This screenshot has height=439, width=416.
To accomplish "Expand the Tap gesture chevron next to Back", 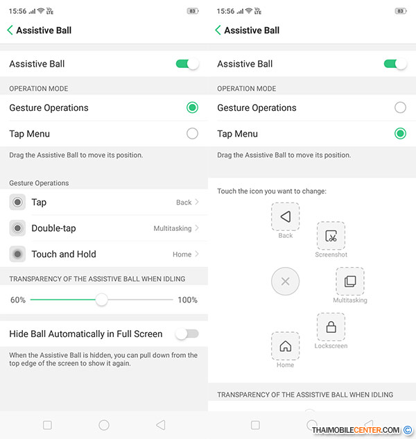I will point(197,203).
